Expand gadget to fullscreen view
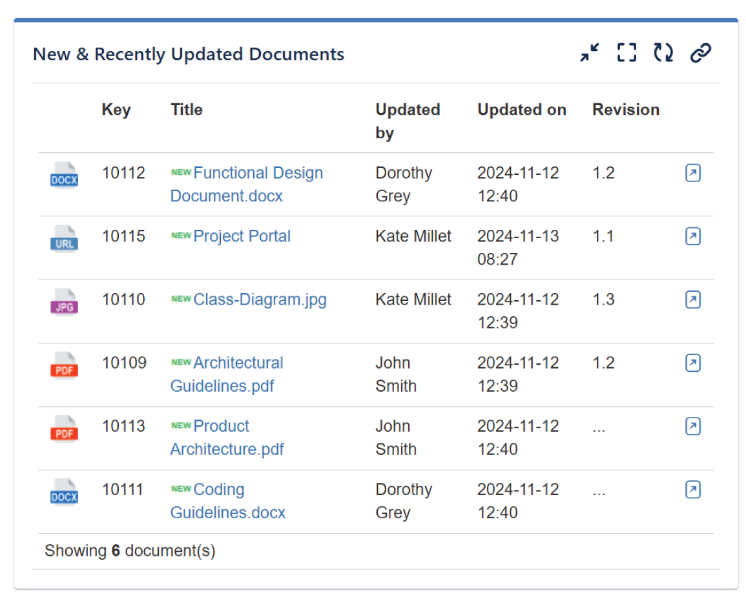Screen dimensions: 746x599 pos(626,53)
